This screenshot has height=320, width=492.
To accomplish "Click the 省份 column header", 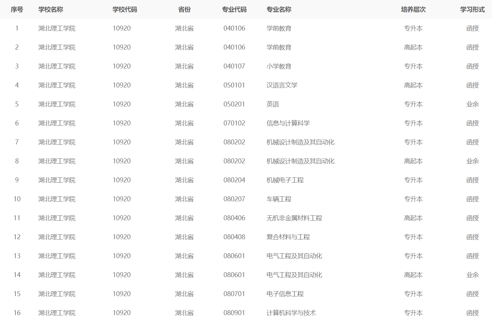I will 185,9.
